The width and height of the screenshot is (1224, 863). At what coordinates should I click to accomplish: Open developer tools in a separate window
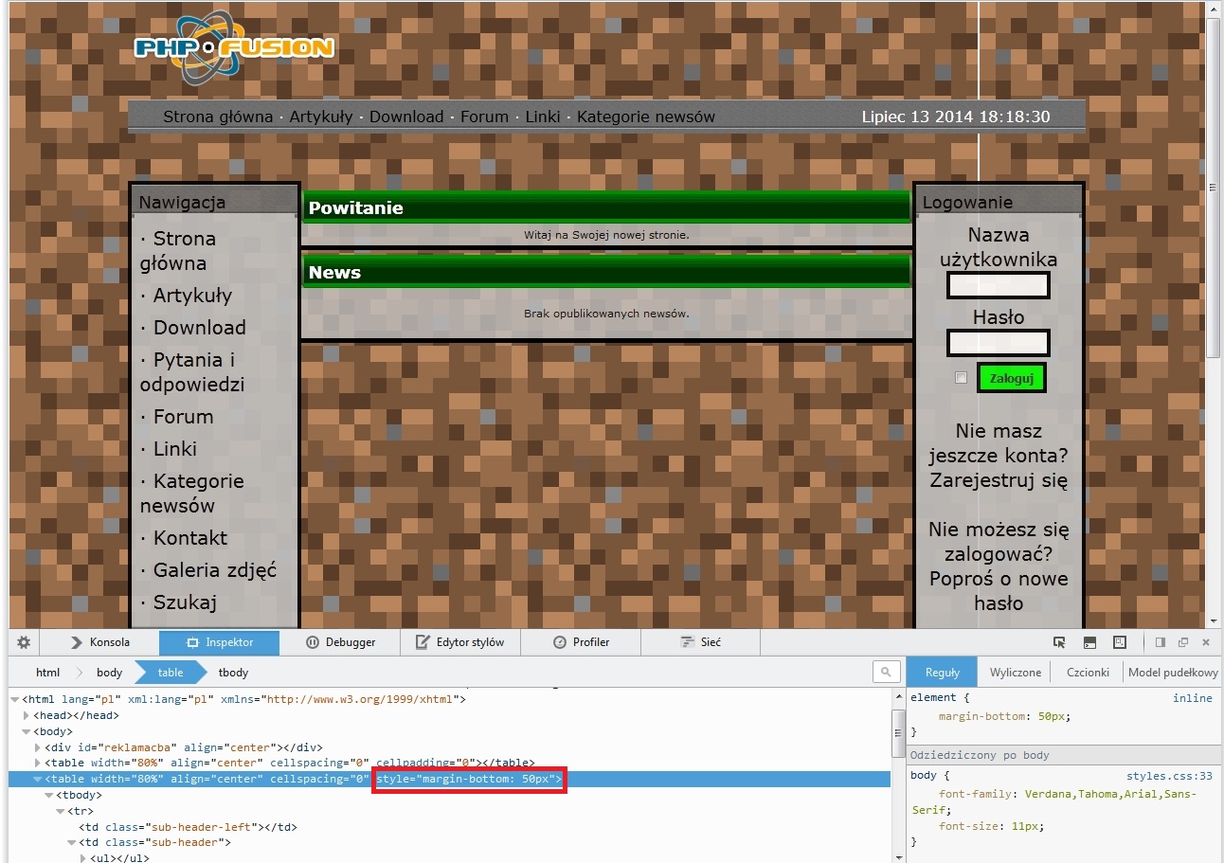(1183, 642)
